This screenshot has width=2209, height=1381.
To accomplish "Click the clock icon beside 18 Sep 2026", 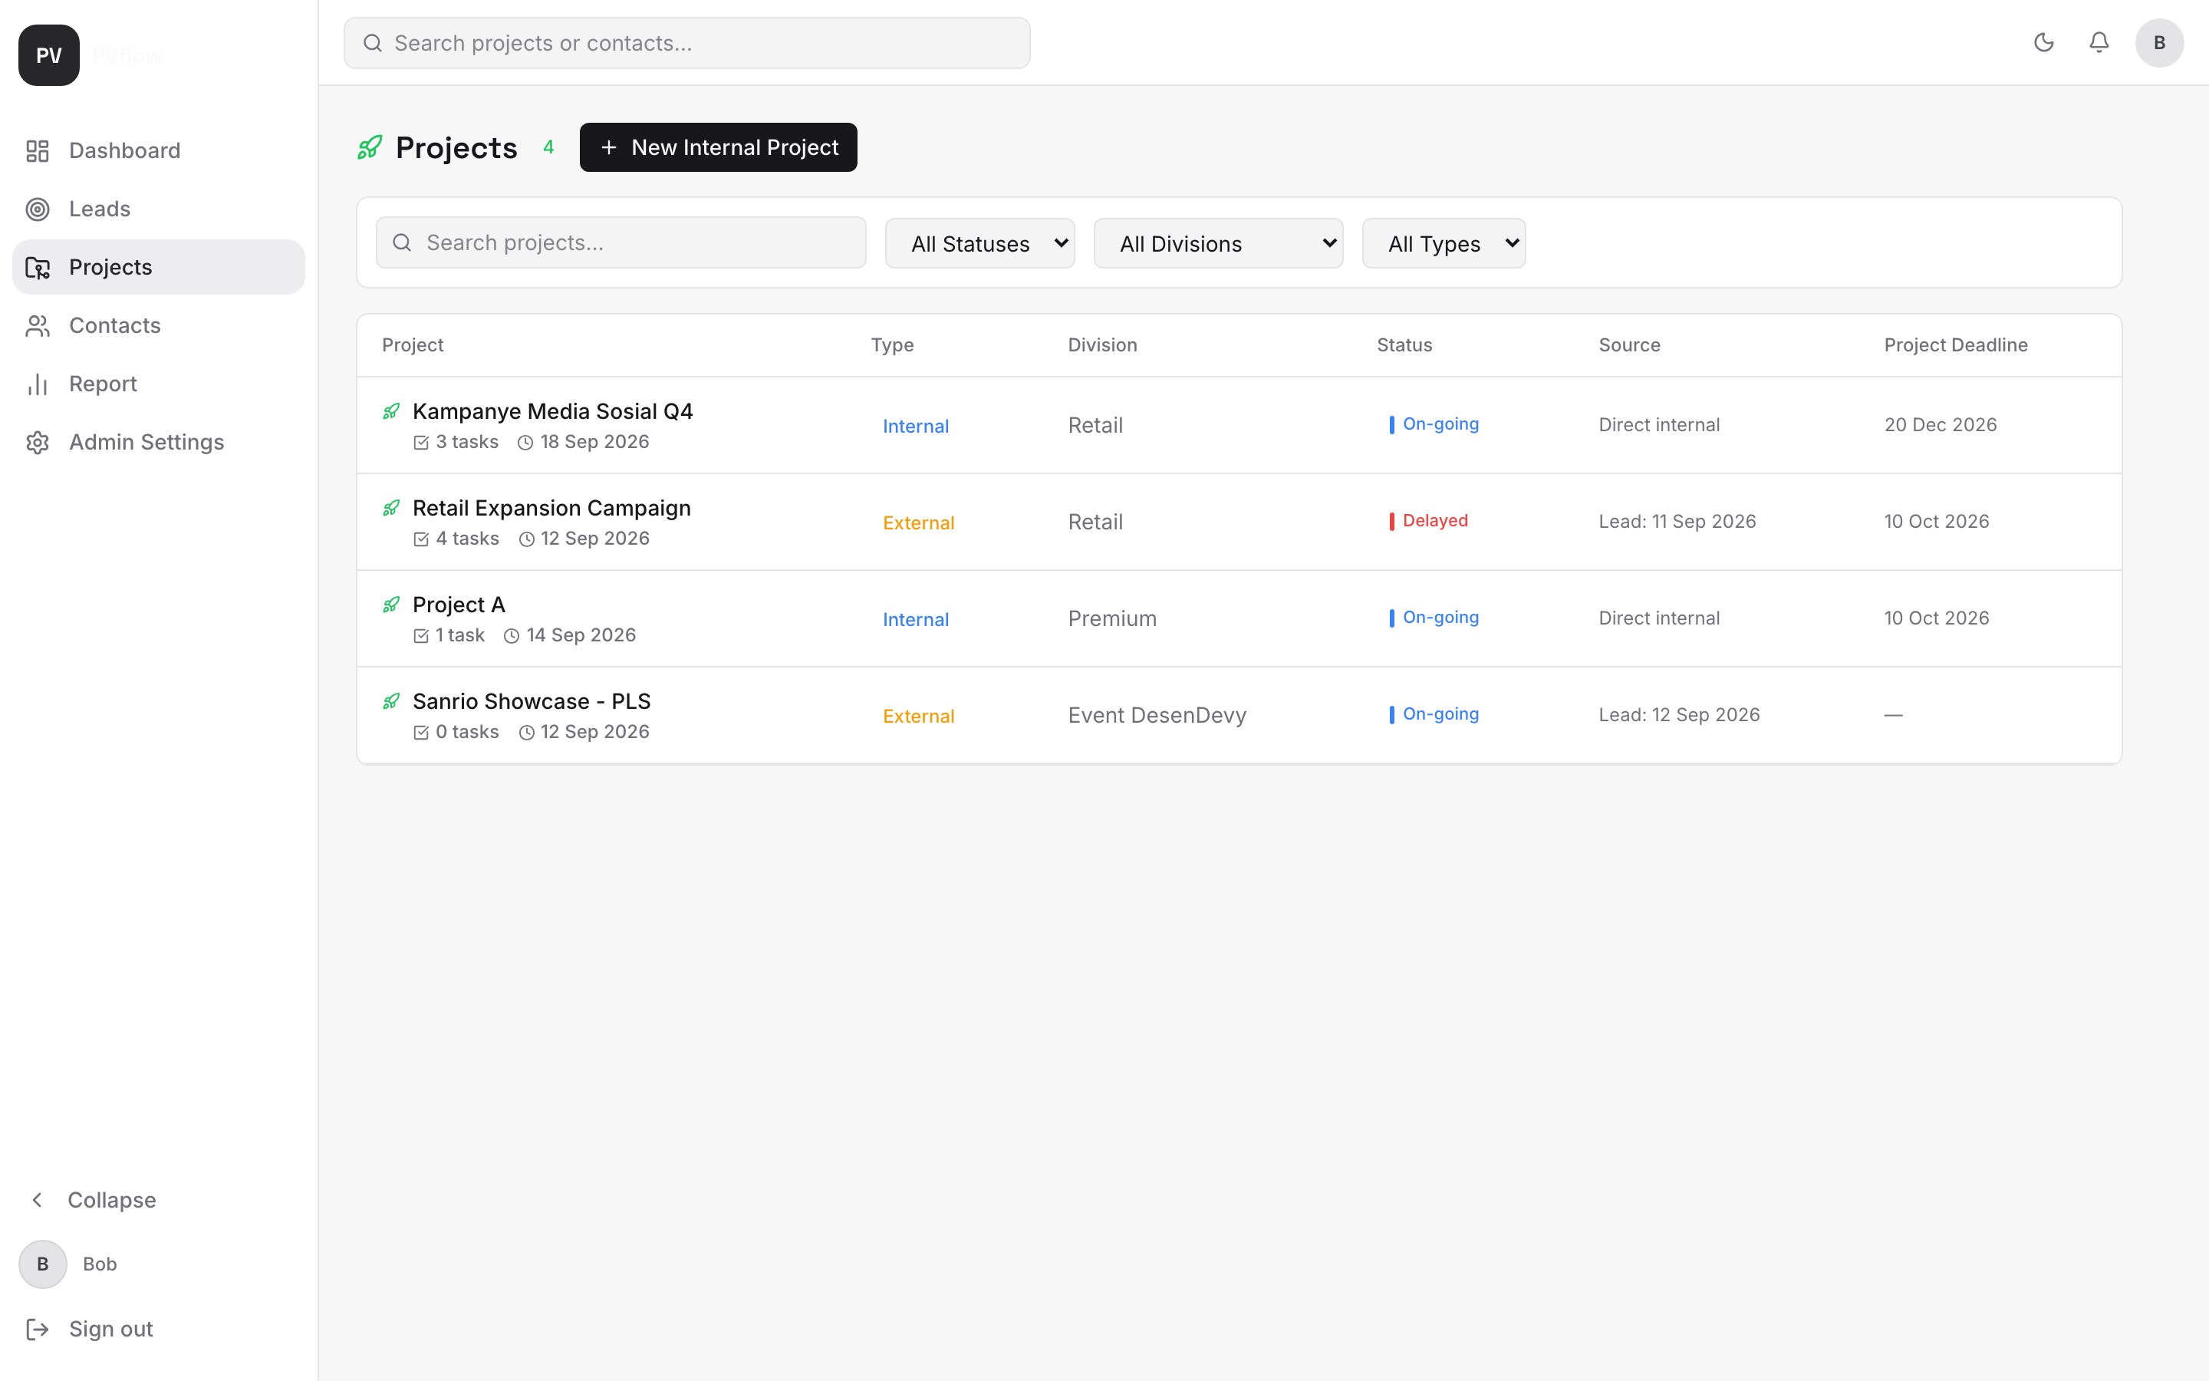I will click(x=525, y=443).
